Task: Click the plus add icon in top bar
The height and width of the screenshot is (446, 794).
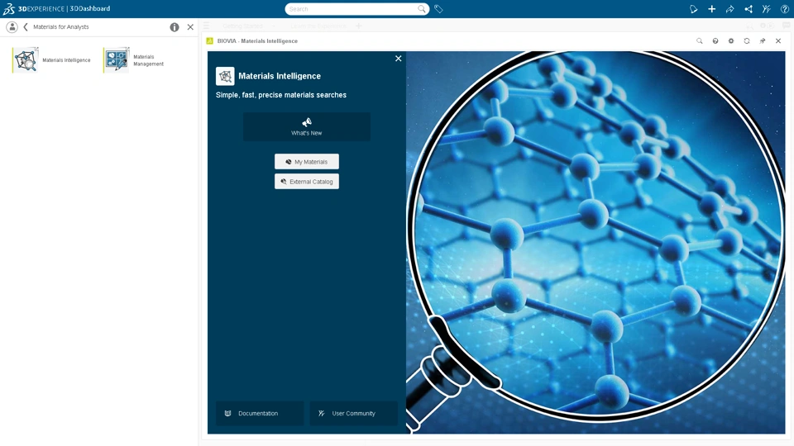Action: (x=711, y=9)
